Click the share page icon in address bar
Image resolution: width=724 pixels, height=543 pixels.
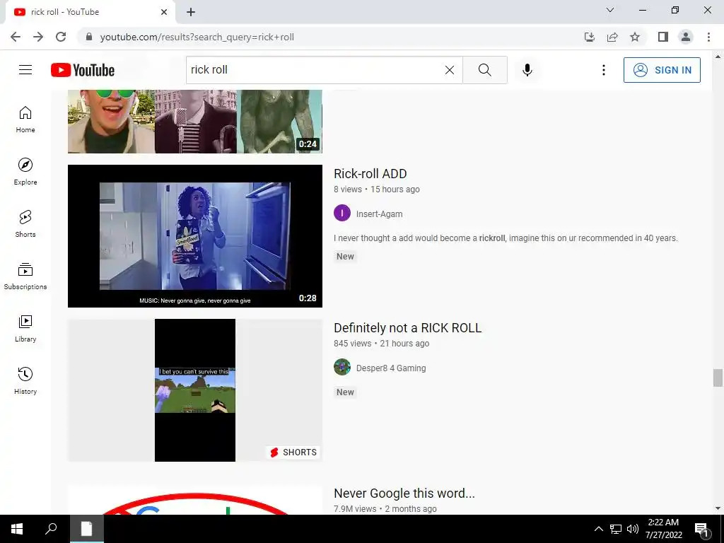point(612,37)
